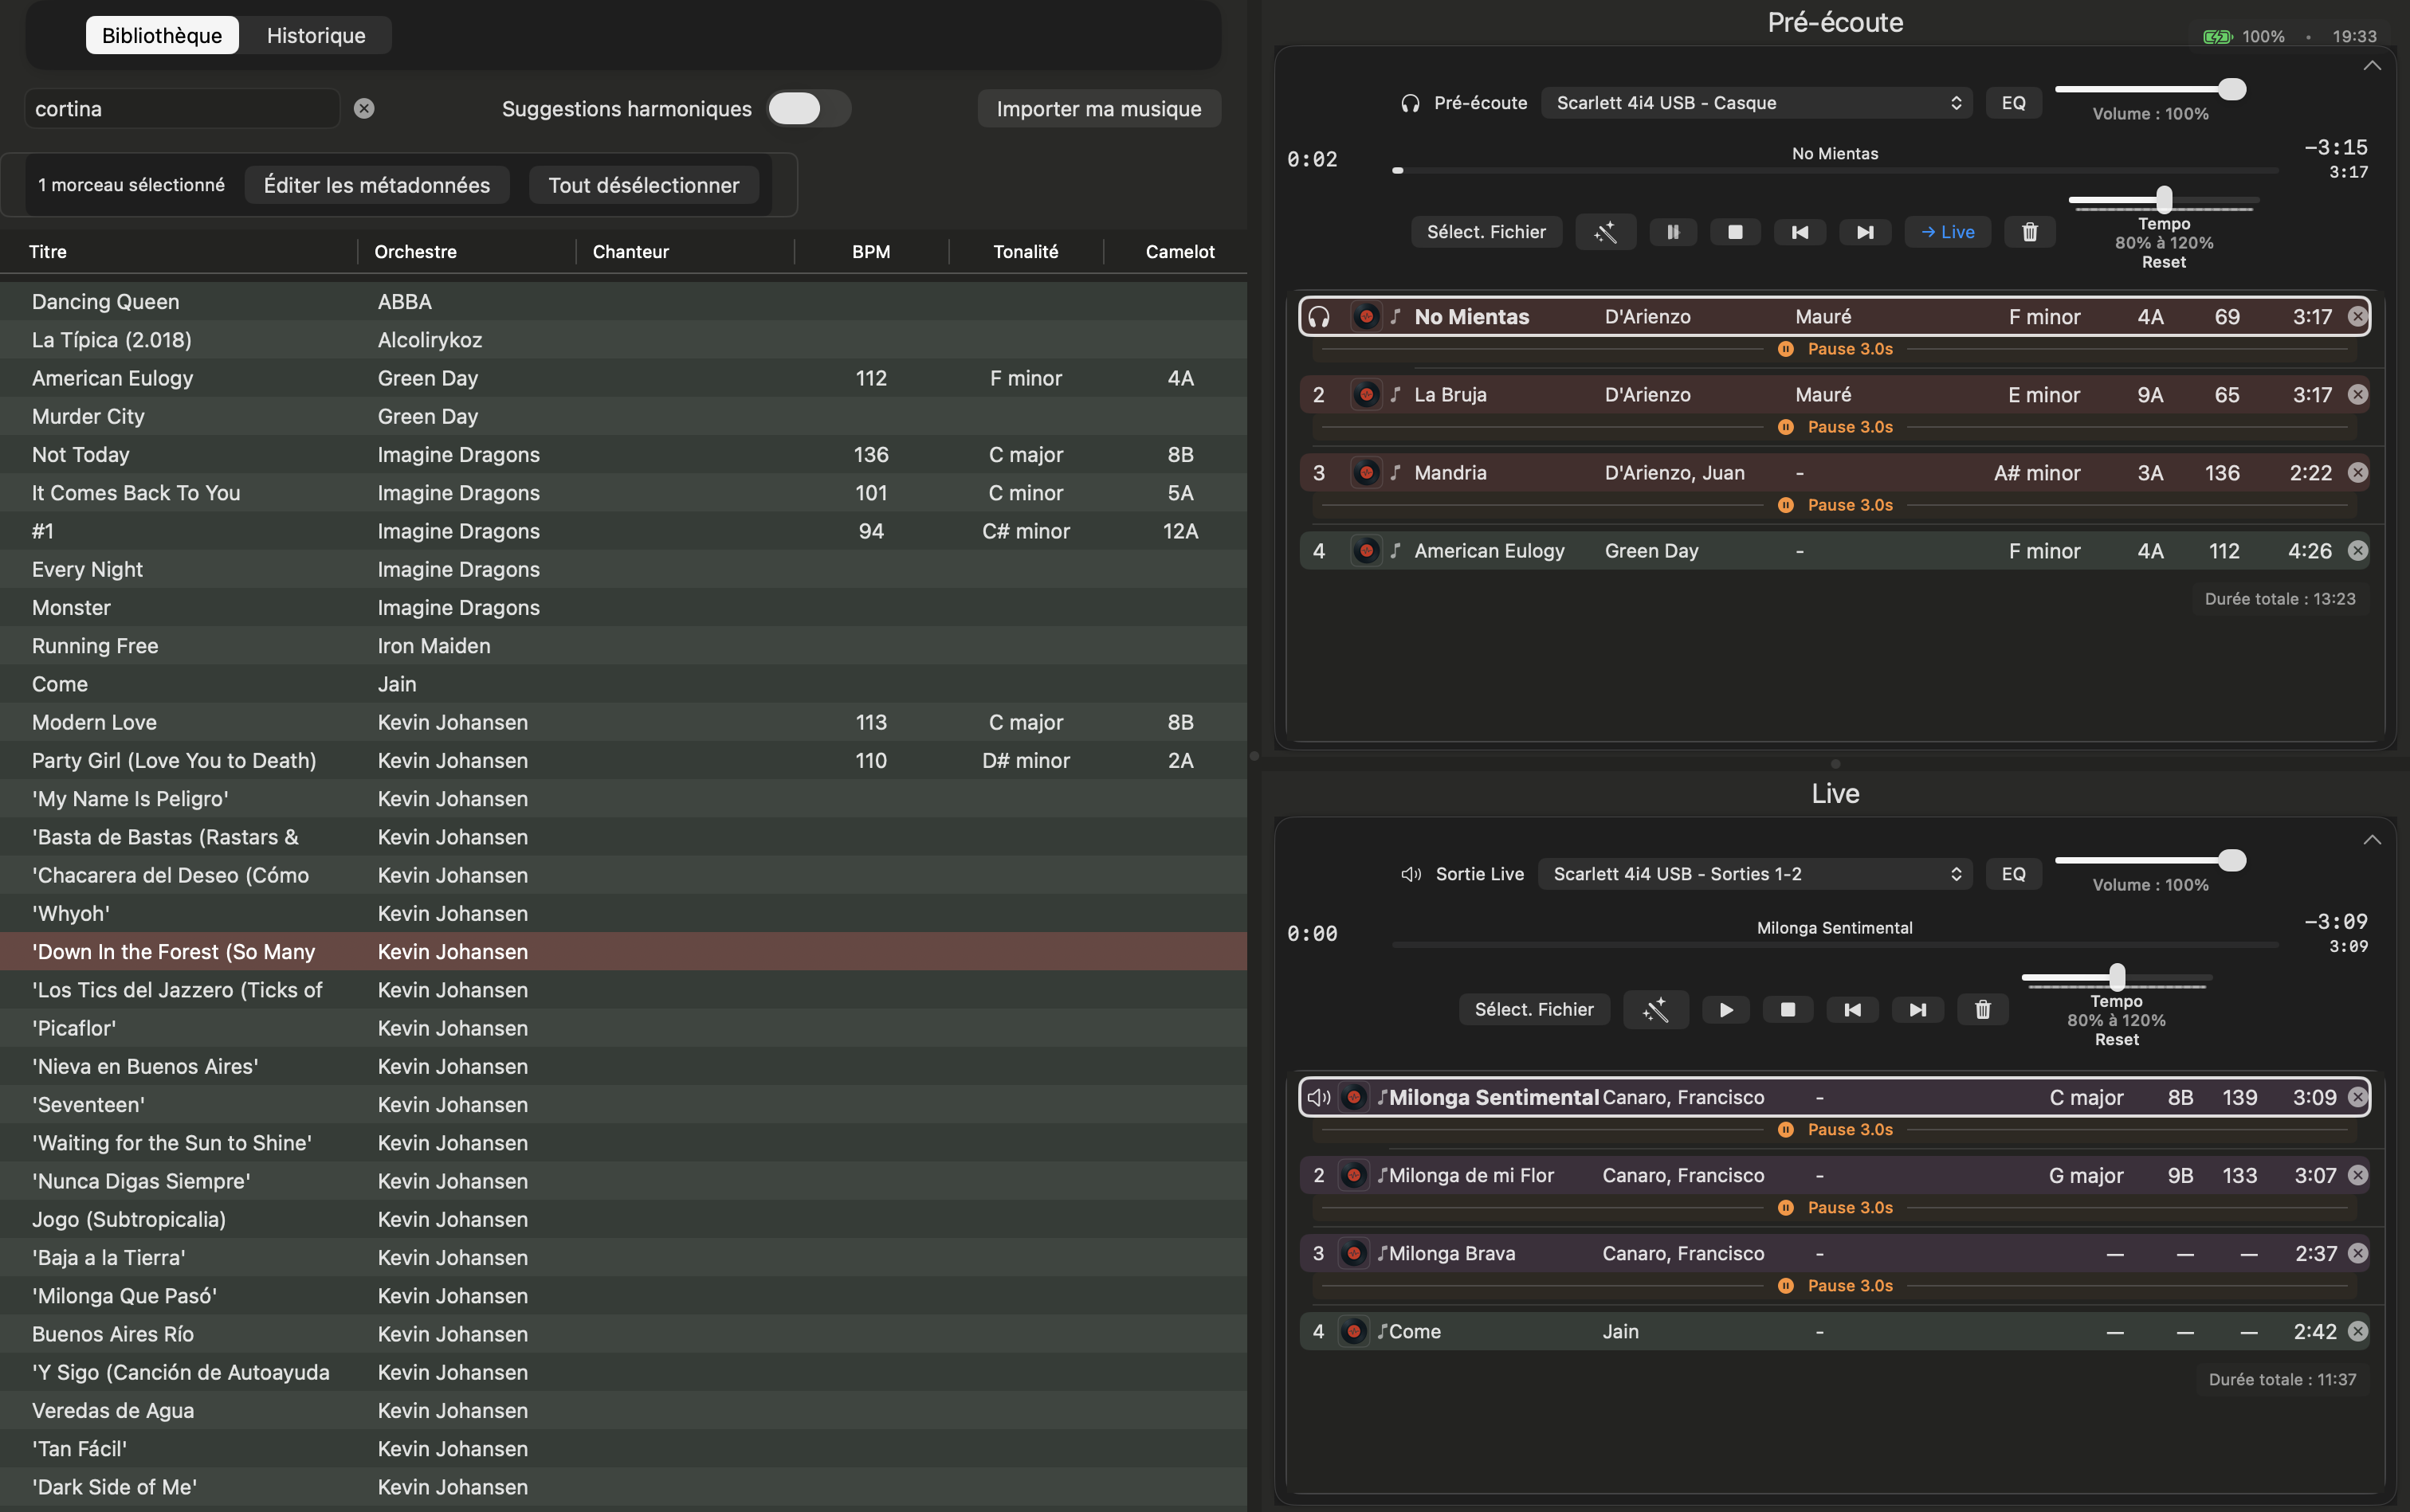Go to previous track in Live player
Viewport: 2410px width, 1512px height.
tap(1852, 1009)
